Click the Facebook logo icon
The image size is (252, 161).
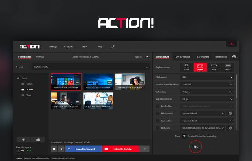click(69, 149)
